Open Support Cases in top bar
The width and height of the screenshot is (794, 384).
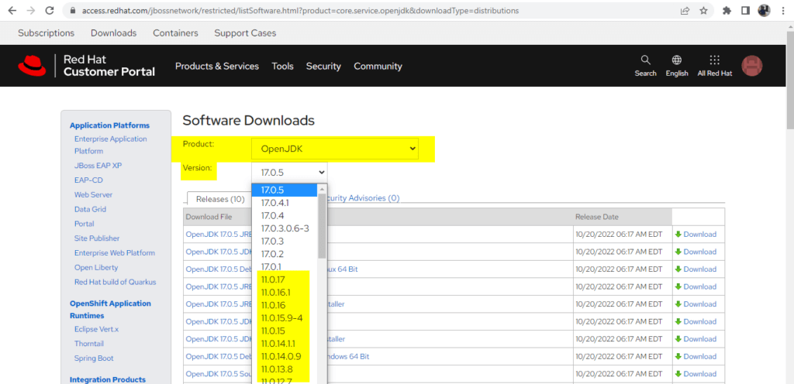click(x=245, y=33)
